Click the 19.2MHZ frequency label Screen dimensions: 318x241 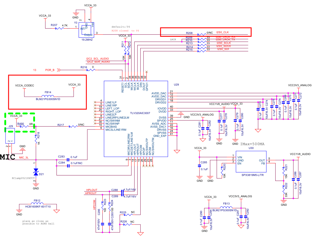(x=87, y=40)
